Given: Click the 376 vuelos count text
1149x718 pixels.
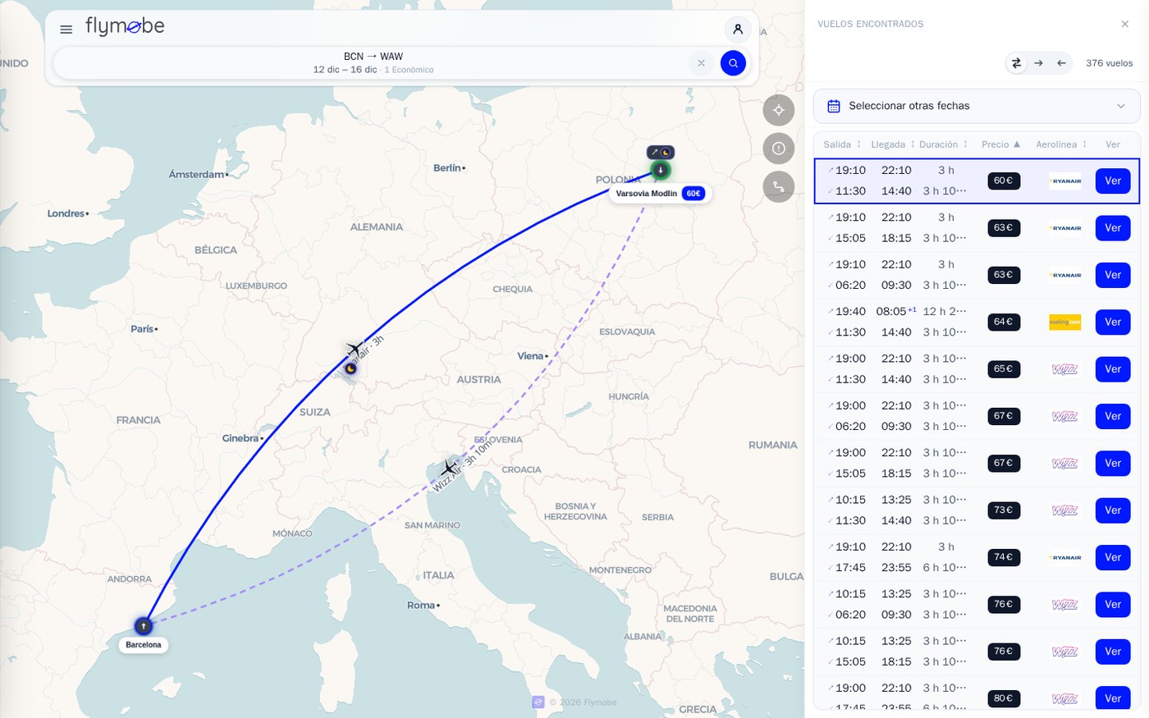Looking at the screenshot, I should point(1109,63).
